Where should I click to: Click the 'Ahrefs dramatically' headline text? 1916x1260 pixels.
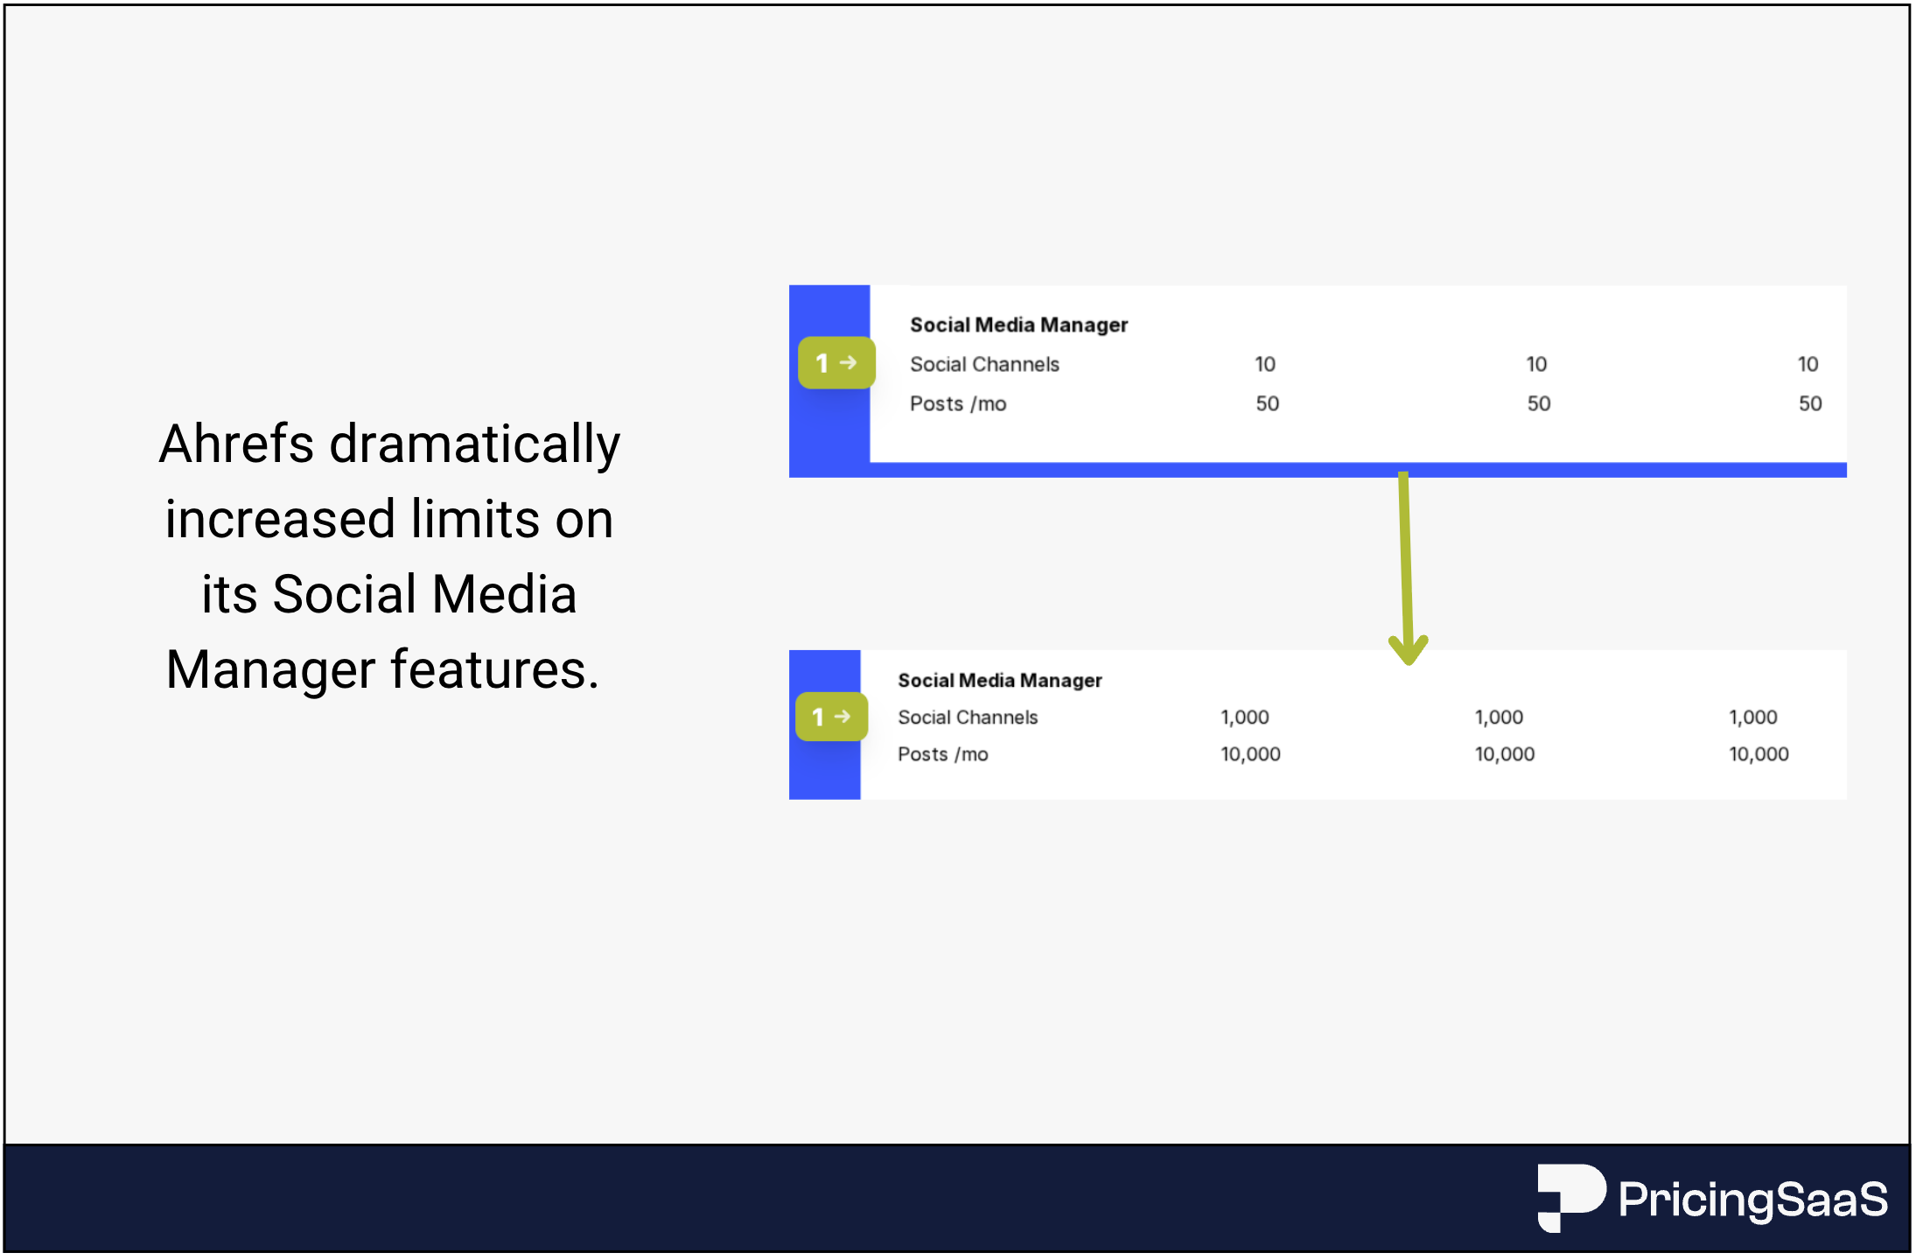[x=389, y=444]
